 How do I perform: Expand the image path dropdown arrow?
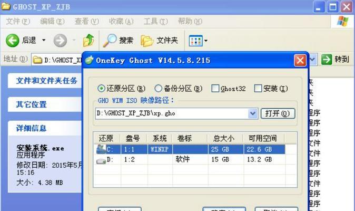(x=253, y=113)
